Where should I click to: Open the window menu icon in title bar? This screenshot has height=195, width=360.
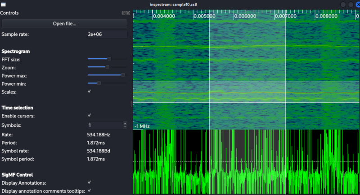coord(3,4)
